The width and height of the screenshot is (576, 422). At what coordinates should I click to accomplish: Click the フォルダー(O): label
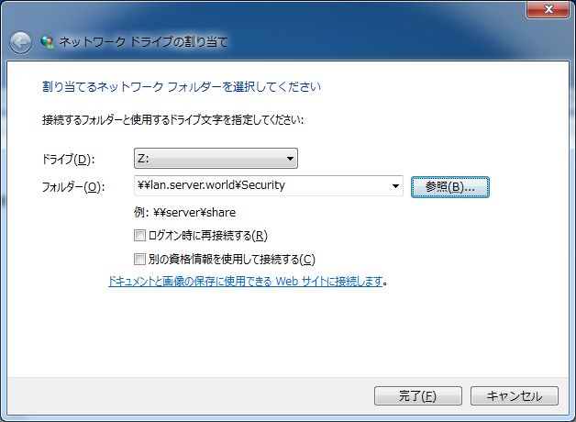73,187
